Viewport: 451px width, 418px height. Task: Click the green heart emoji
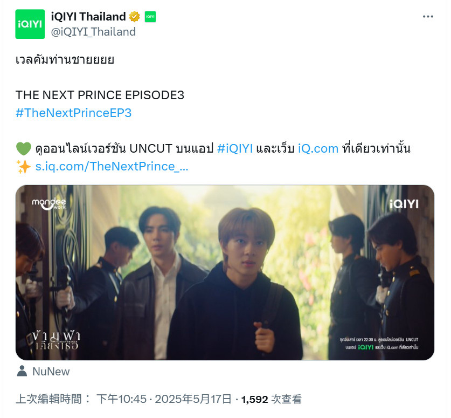click(24, 149)
